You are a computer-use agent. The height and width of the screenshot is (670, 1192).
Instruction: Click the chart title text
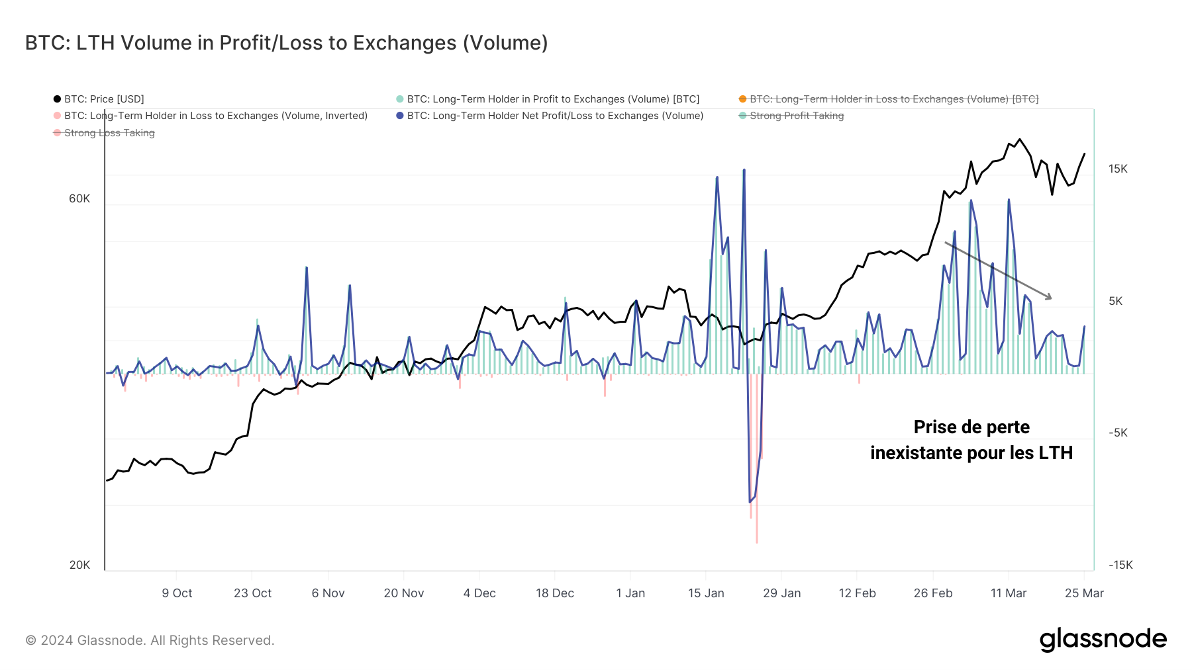pyautogui.click(x=287, y=43)
